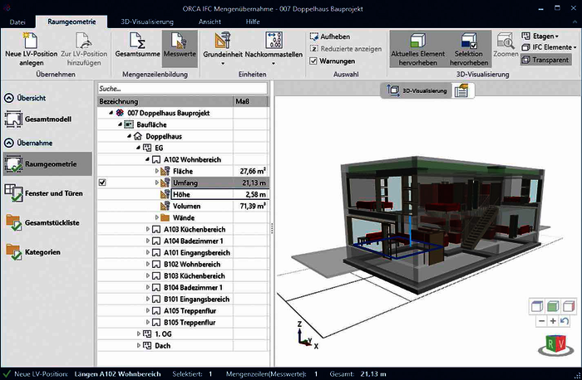This screenshot has height=380, width=582.
Task: Click the Doppelhaus building icon
Action: [x=138, y=136]
